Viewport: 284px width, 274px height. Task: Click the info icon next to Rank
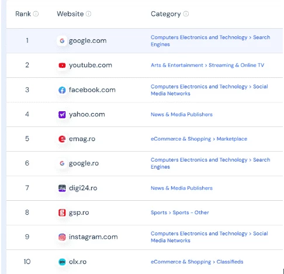(36, 14)
